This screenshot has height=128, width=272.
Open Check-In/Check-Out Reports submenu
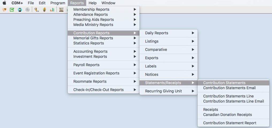(x=104, y=90)
